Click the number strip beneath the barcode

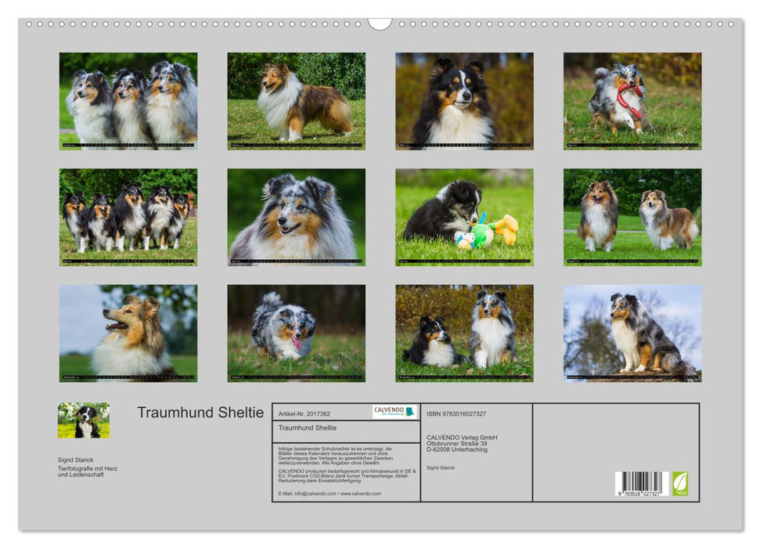pyautogui.click(x=638, y=492)
